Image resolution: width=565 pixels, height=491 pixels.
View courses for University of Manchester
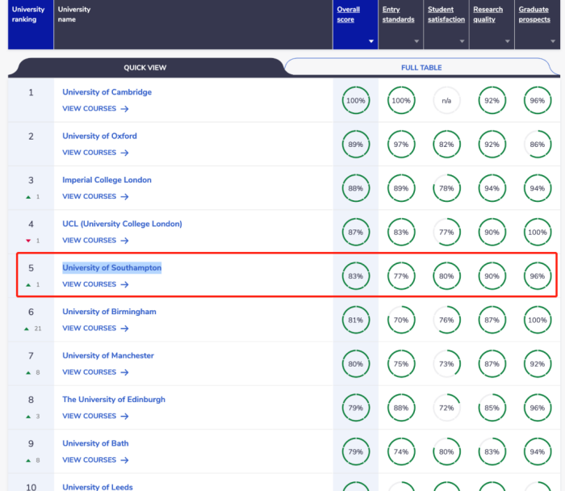[x=95, y=372]
